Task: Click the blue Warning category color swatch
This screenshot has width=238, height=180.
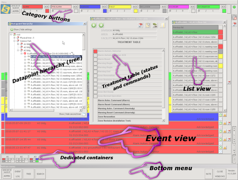Action: tap(104, 11)
